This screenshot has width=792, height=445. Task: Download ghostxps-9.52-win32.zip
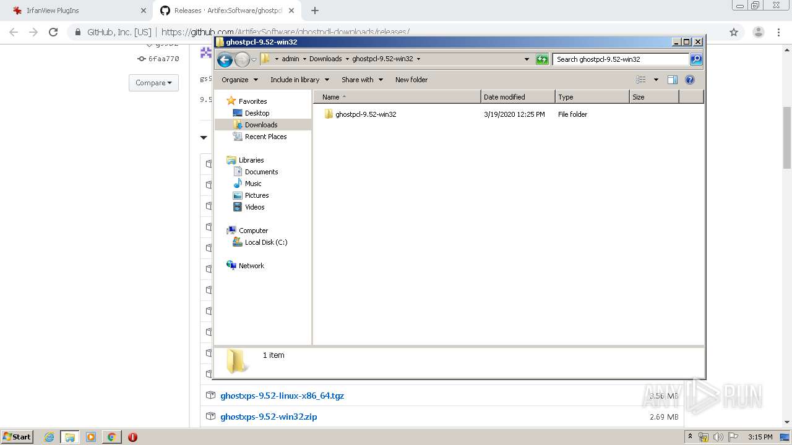[269, 417]
